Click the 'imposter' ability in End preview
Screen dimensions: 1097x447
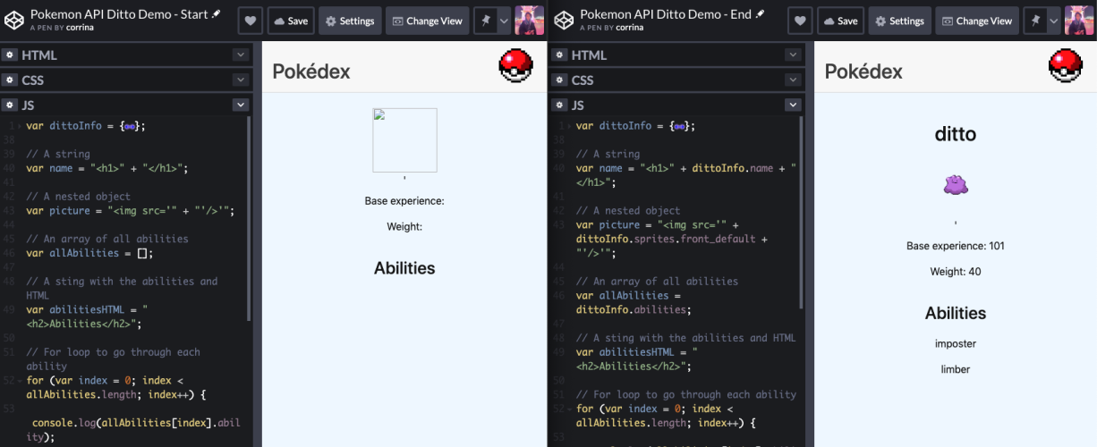click(x=956, y=343)
